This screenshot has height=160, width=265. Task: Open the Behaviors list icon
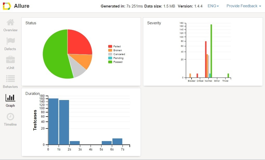10,79
